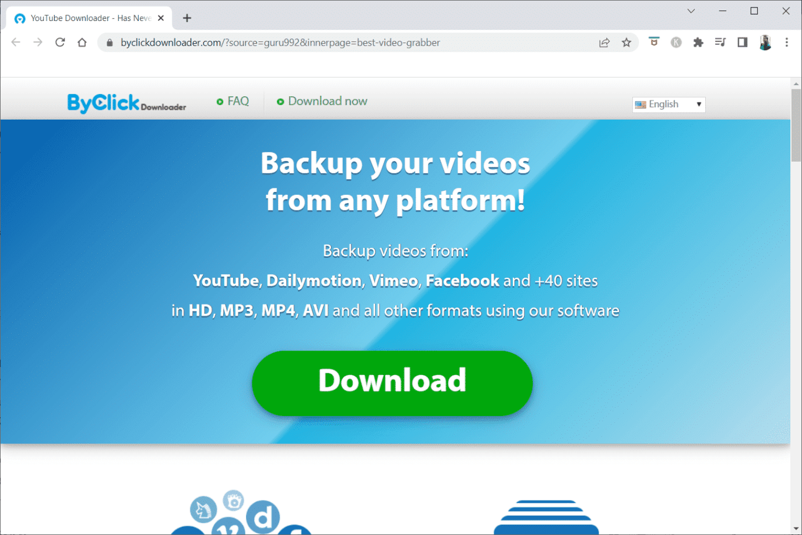Viewport: 802px width, 535px height.
Task: Click the ByClick Downloader logo
Action: [126, 103]
